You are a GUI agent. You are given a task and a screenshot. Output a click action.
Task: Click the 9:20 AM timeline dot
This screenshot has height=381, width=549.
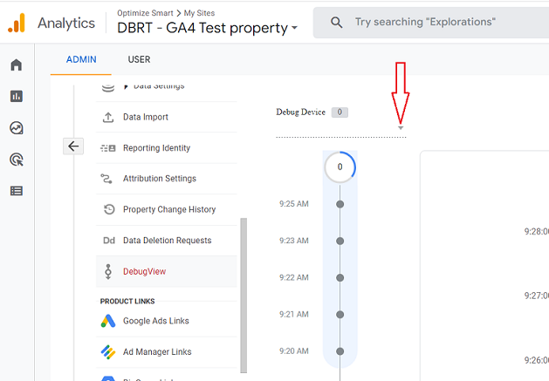(x=340, y=351)
